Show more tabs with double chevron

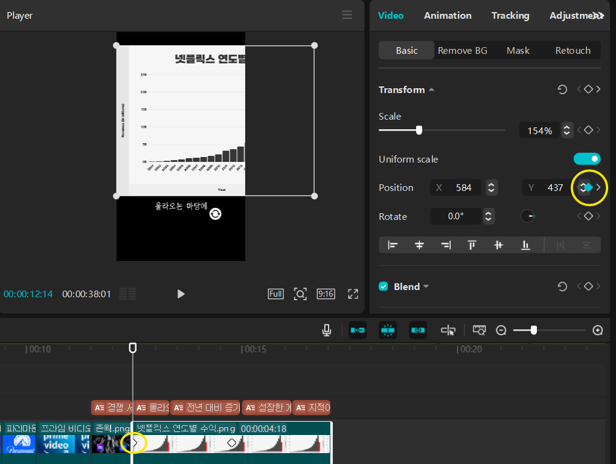click(x=599, y=16)
